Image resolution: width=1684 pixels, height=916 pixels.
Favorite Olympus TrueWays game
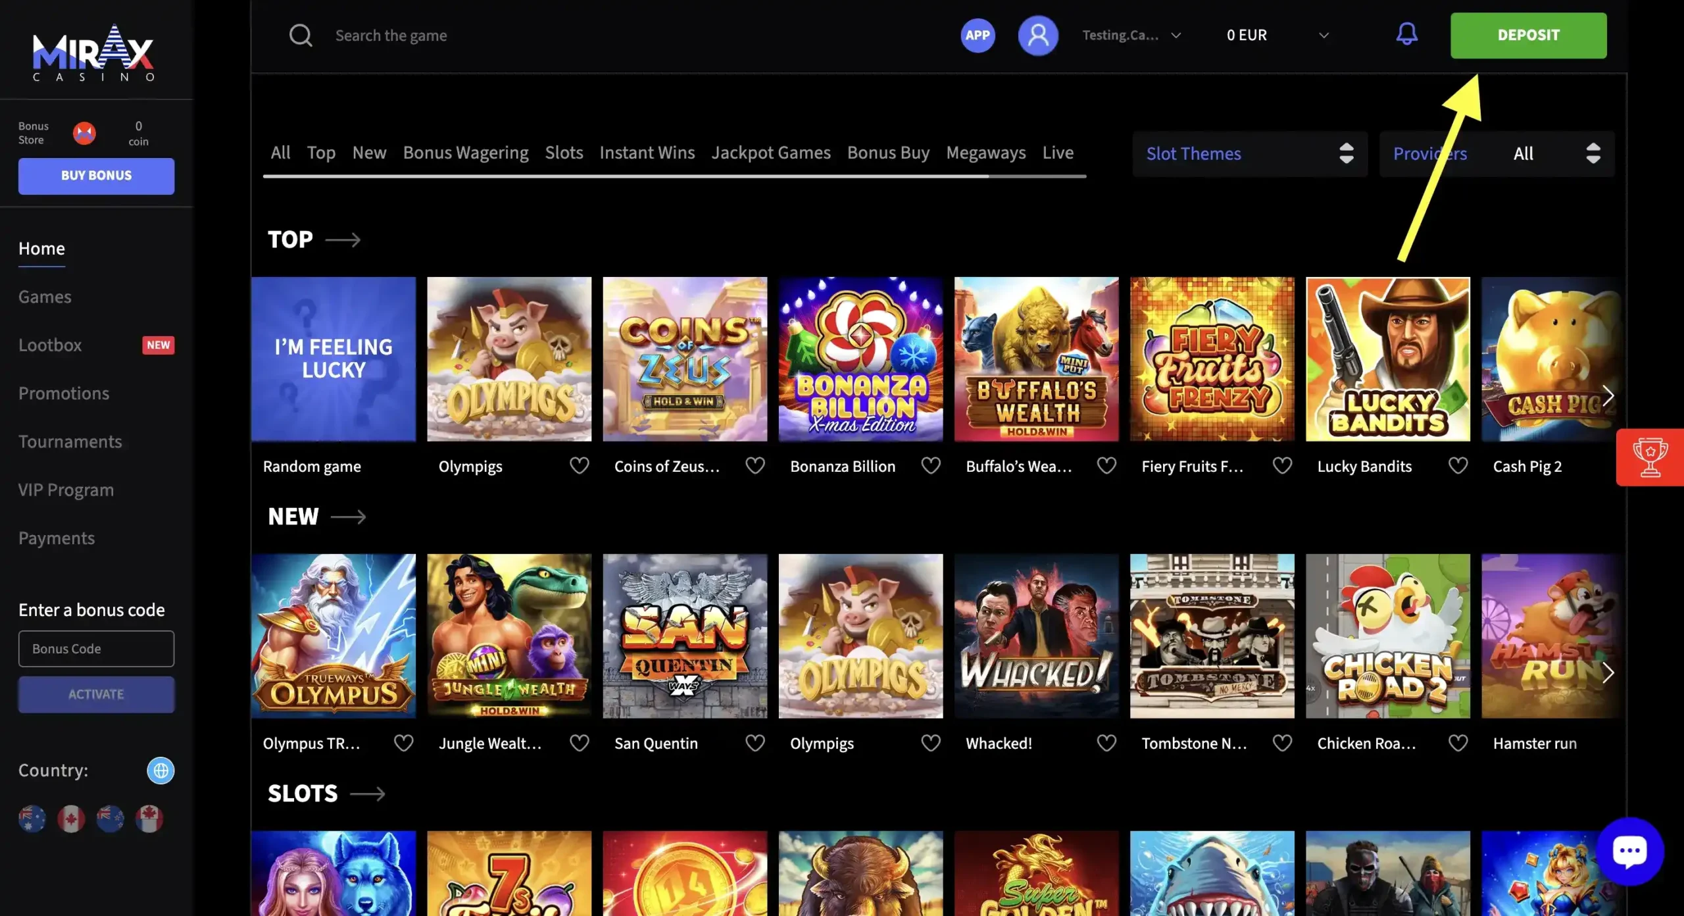click(x=403, y=743)
